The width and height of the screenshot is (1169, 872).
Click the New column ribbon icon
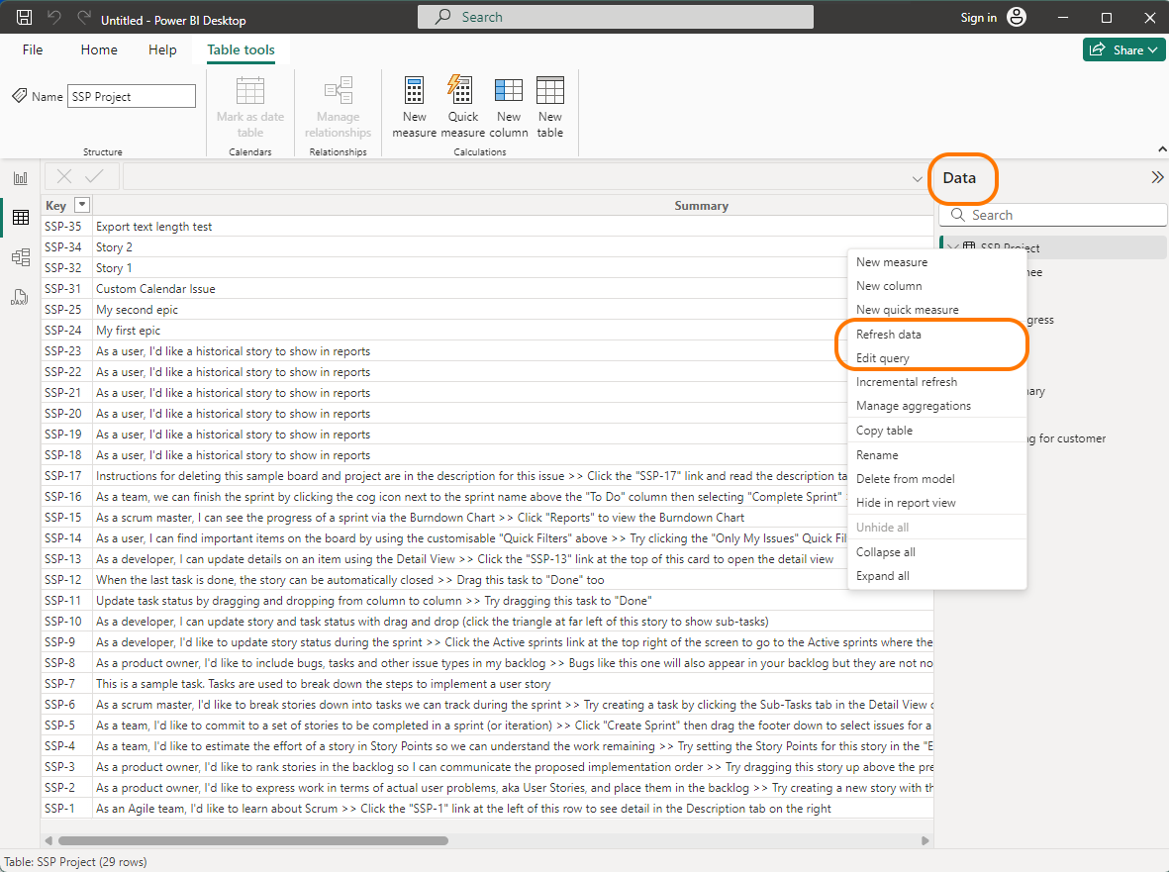tap(508, 106)
